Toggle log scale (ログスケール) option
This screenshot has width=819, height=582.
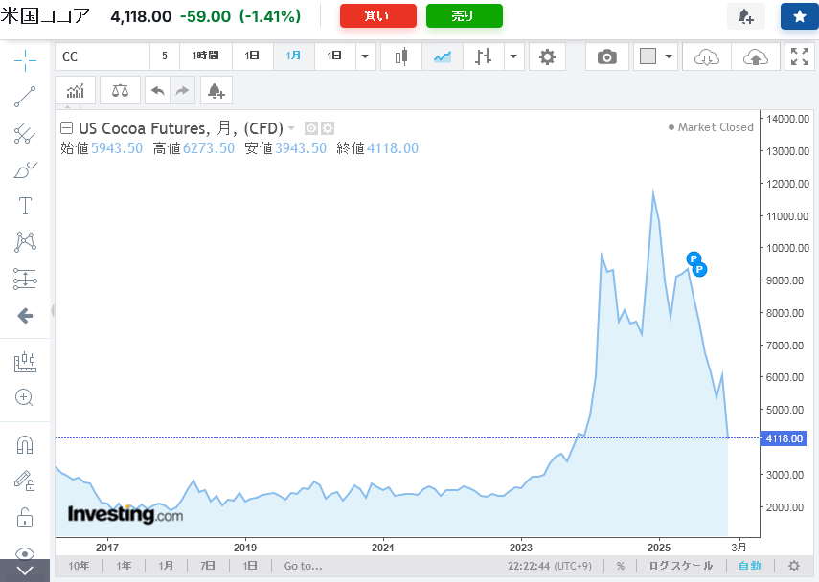pos(681,566)
